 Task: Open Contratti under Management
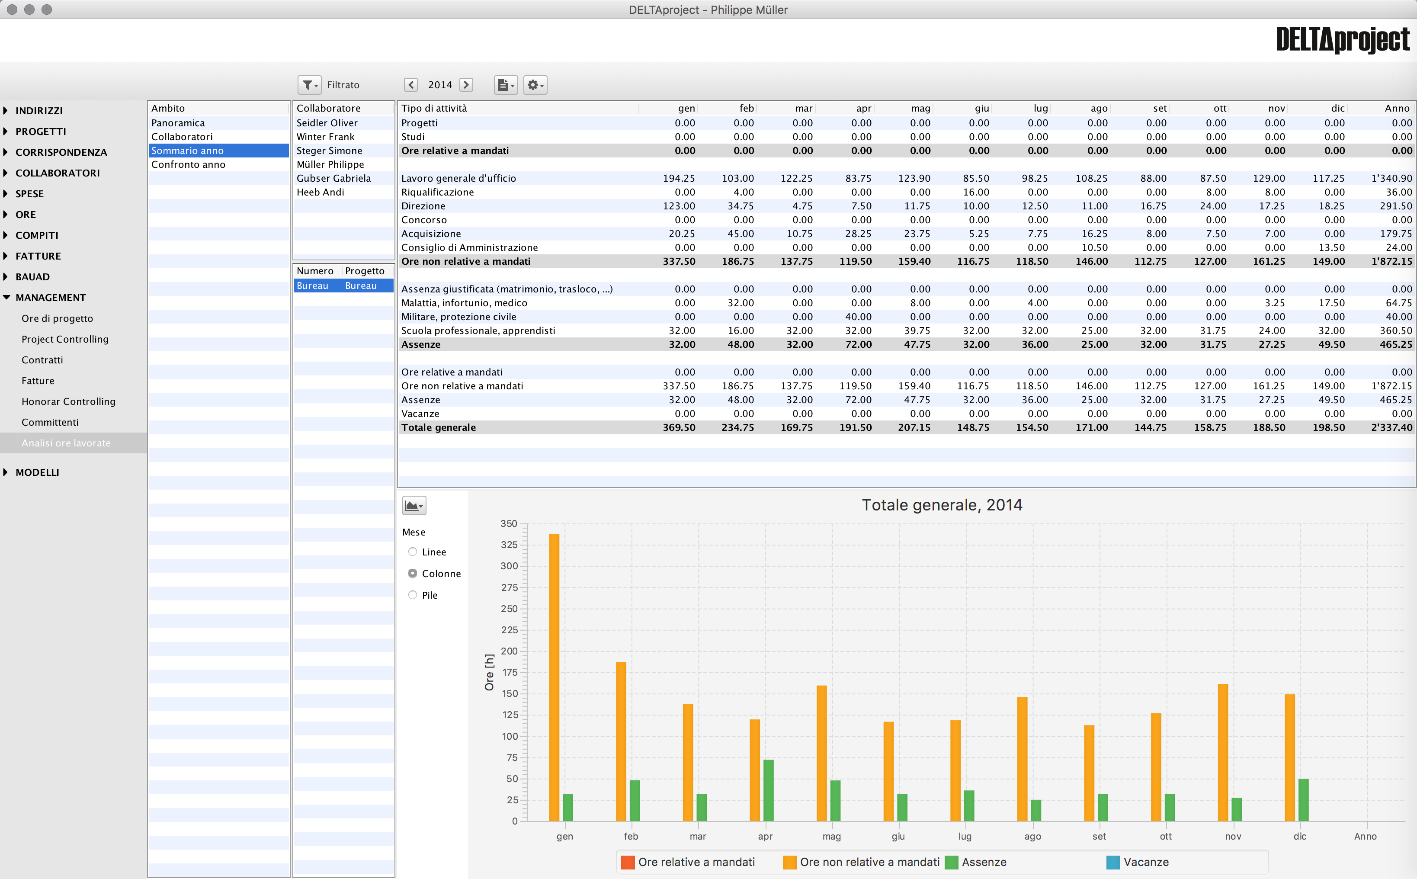pos(42,360)
